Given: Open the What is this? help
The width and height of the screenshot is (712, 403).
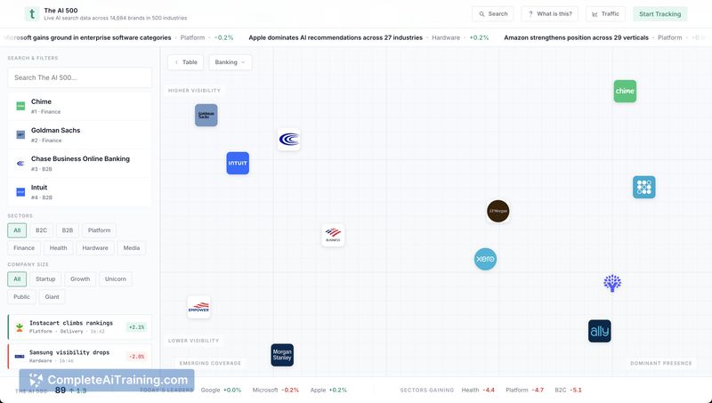Looking at the screenshot, I should tap(550, 14).
